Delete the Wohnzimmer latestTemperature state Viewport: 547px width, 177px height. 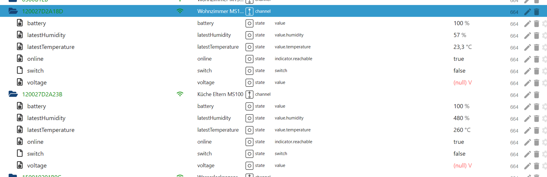pos(537,47)
